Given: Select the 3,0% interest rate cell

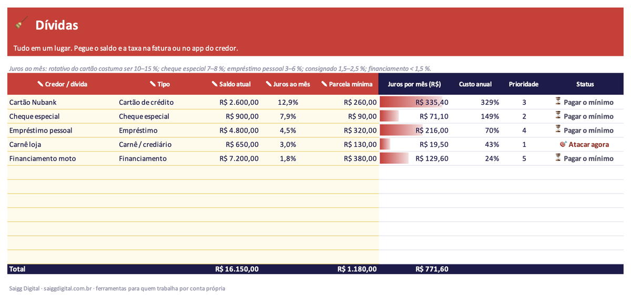Looking at the screenshot, I should point(288,144).
